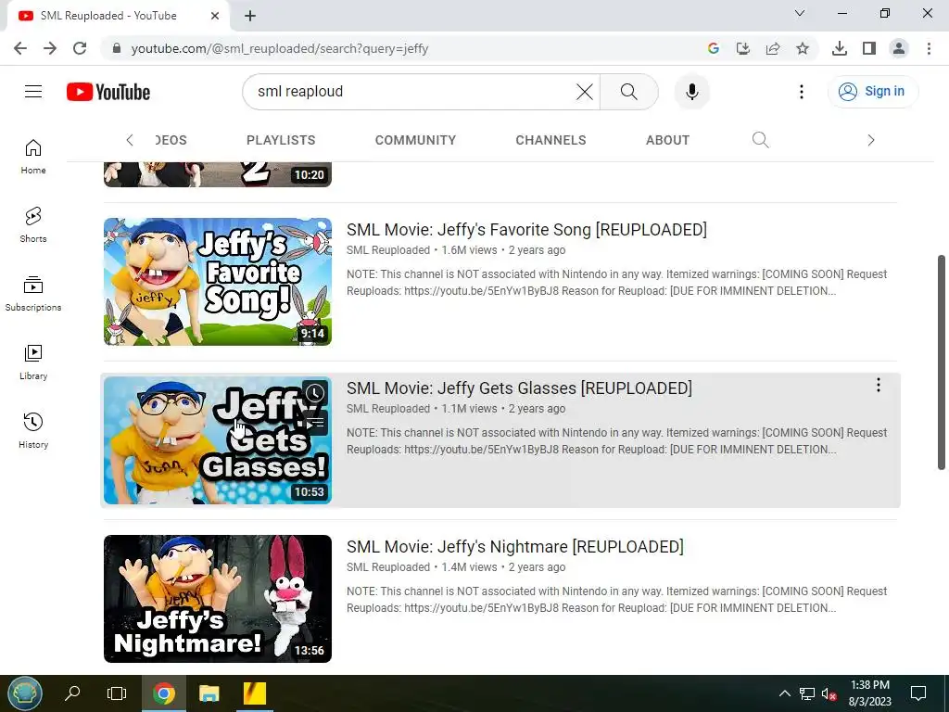Image resolution: width=949 pixels, height=712 pixels.
Task: Toggle Chrome side panel
Action: coord(869,48)
